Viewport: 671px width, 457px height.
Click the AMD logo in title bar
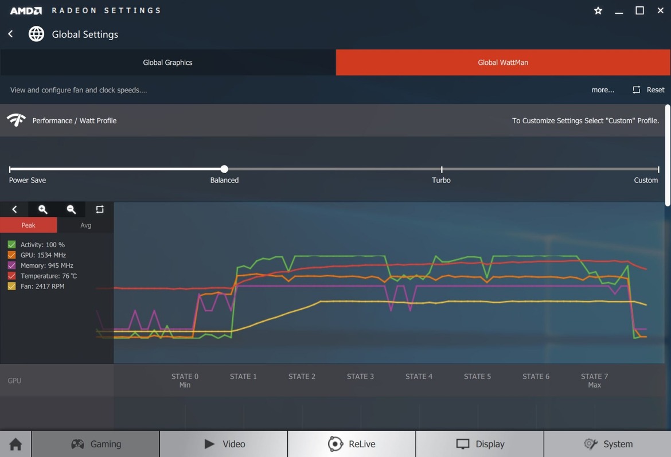[26, 11]
